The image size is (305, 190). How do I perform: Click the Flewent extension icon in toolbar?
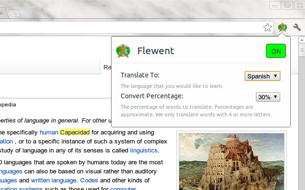pos(282,28)
